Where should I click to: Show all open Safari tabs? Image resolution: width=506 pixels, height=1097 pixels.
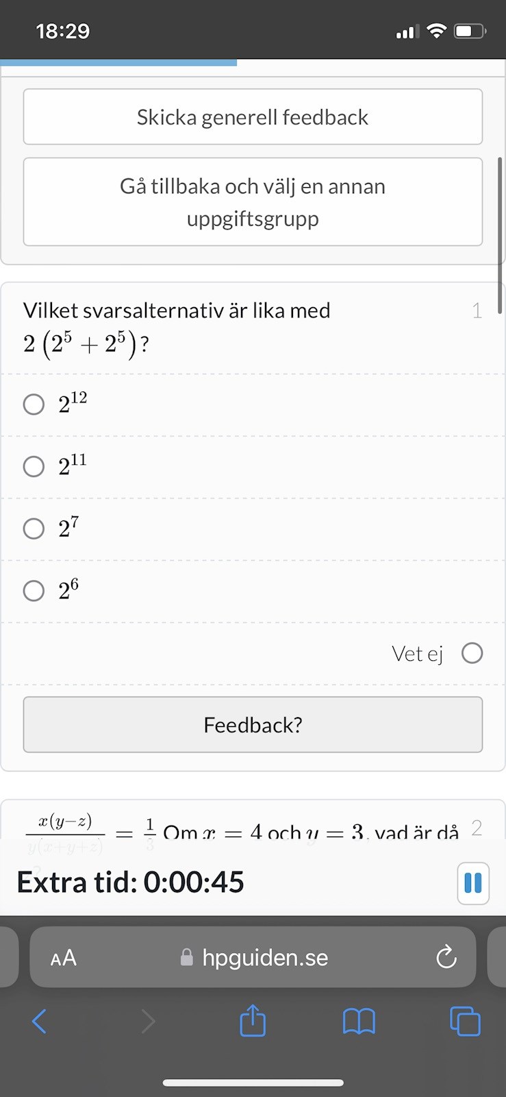[x=465, y=1021]
